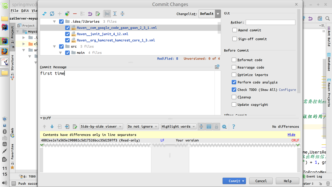This screenshot has height=187, width=332.
Task: Click the Jump to Source toolbar icon
Action: [x=98, y=14]
